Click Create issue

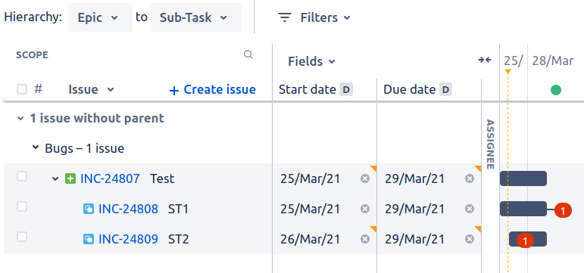[x=212, y=90]
